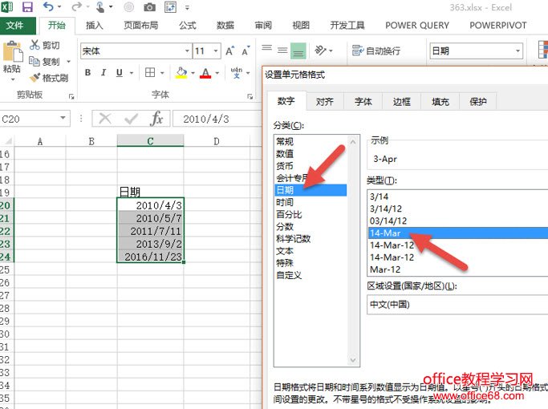Click the Save icon in quick access toolbar

pyautogui.click(x=27, y=7)
